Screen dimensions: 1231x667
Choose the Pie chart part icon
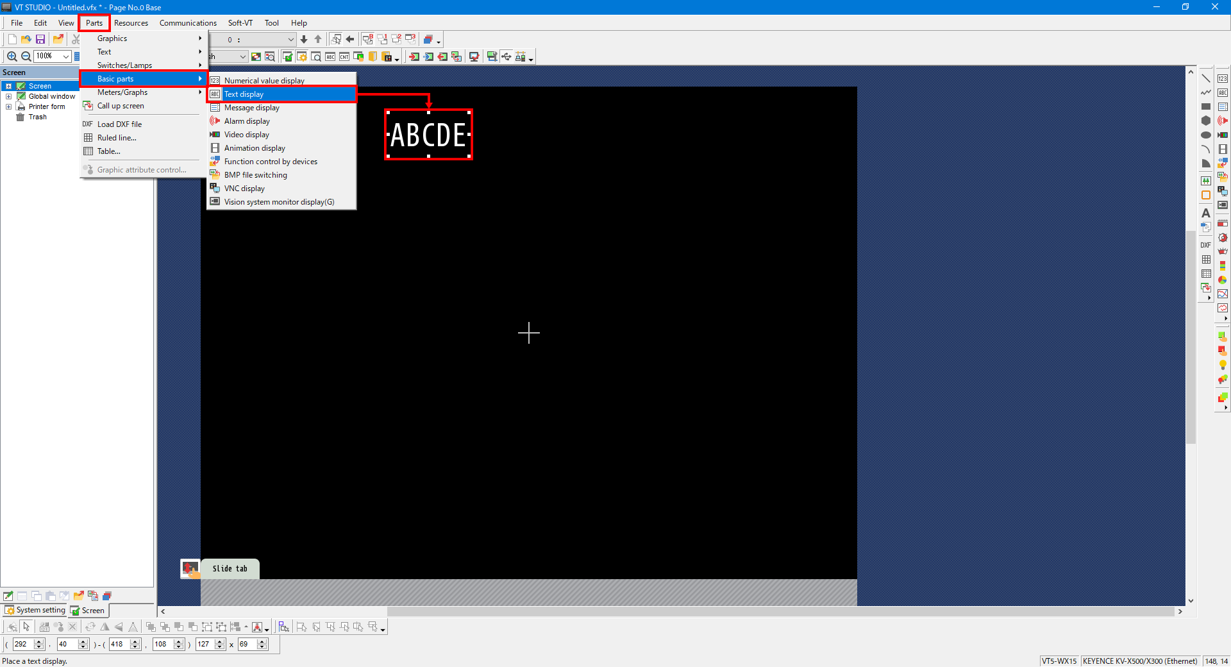pyautogui.click(x=1223, y=280)
